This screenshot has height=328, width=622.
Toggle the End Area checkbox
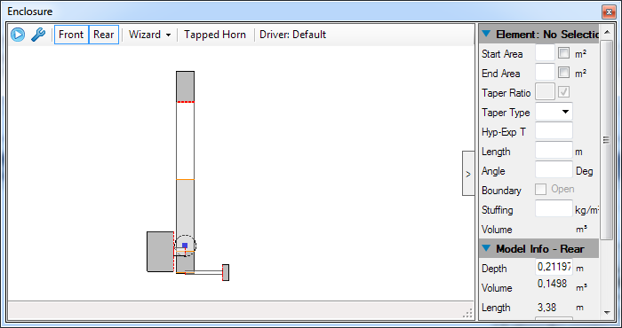563,73
